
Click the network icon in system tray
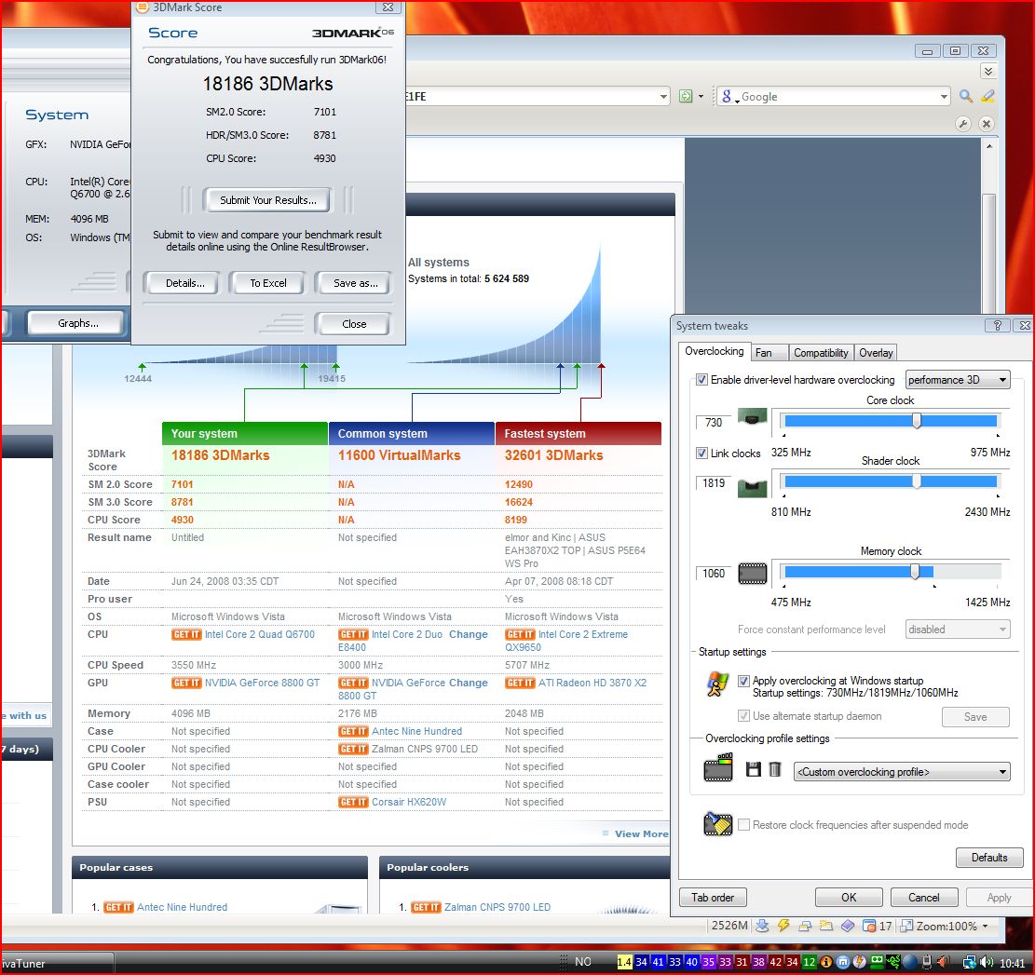[969, 962]
